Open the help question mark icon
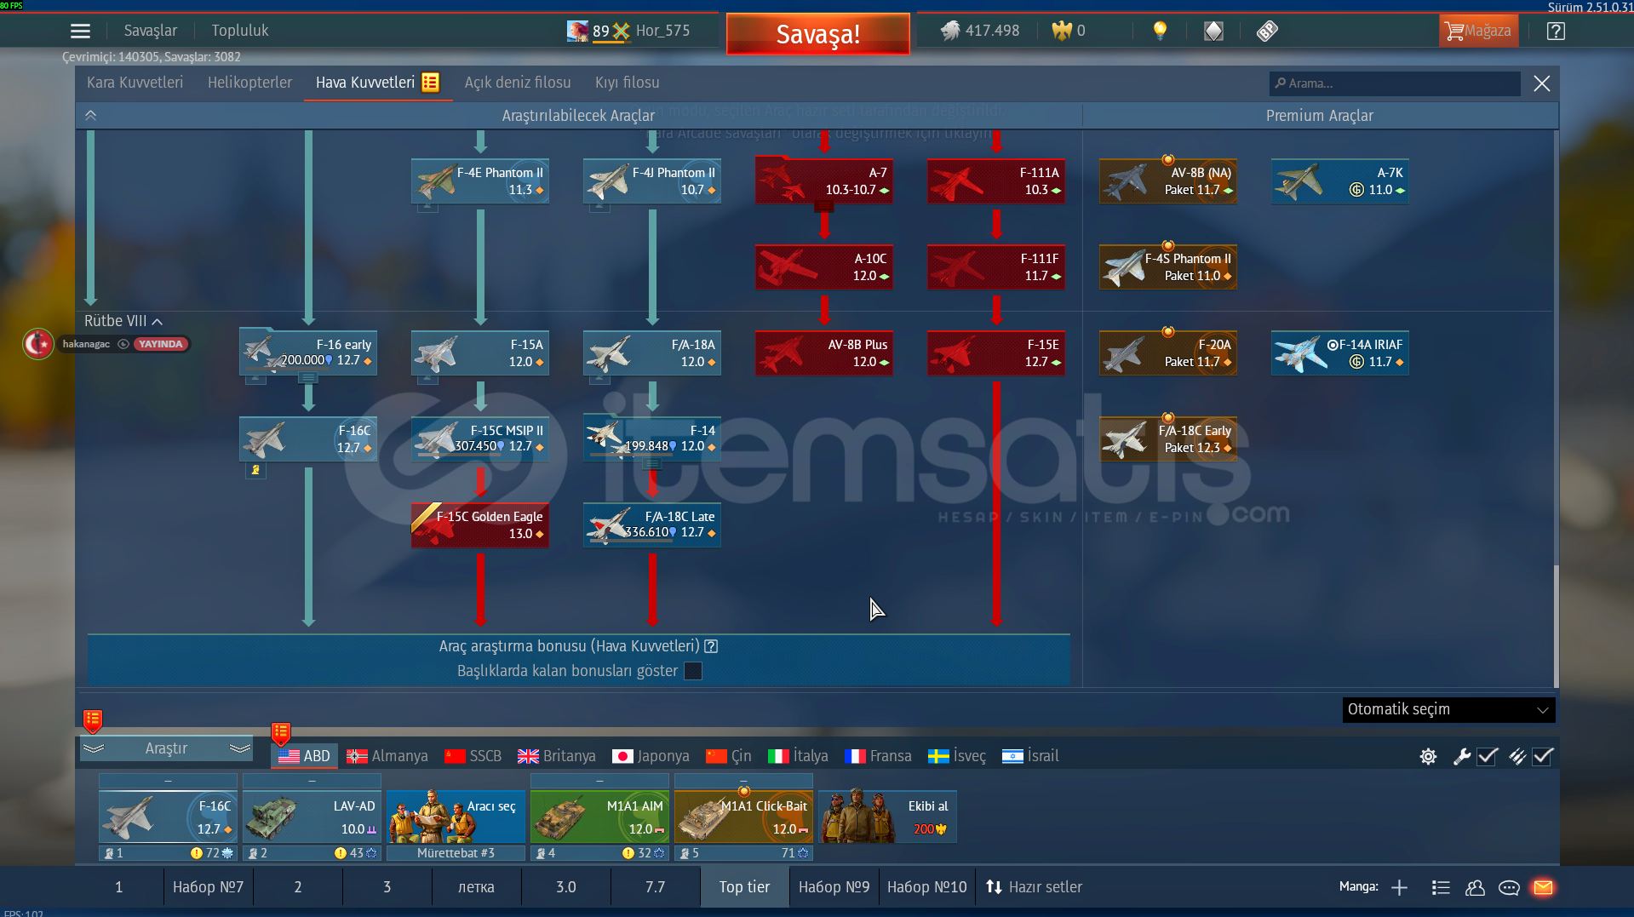 1556,31
